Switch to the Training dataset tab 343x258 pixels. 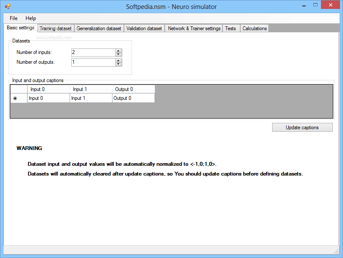pos(56,28)
